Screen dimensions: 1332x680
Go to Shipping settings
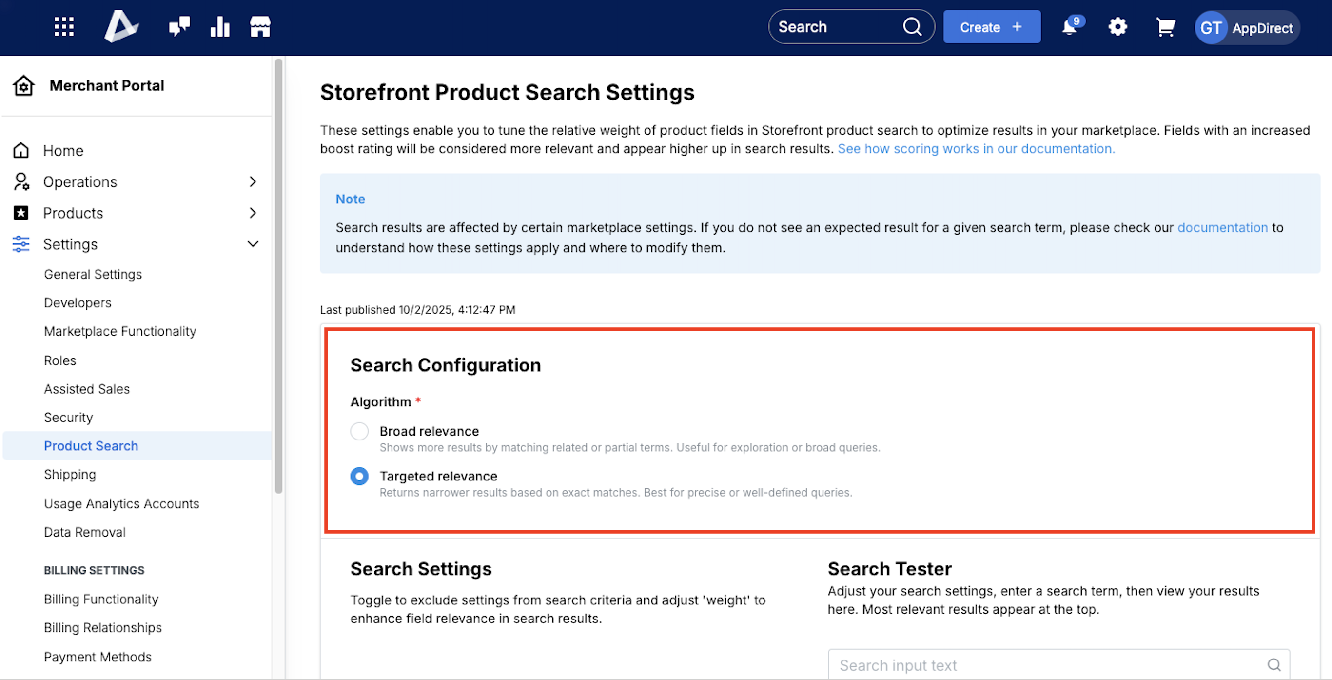70,475
